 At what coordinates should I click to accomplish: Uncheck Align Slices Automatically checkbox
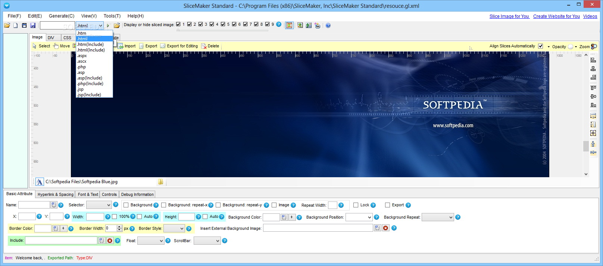point(540,46)
